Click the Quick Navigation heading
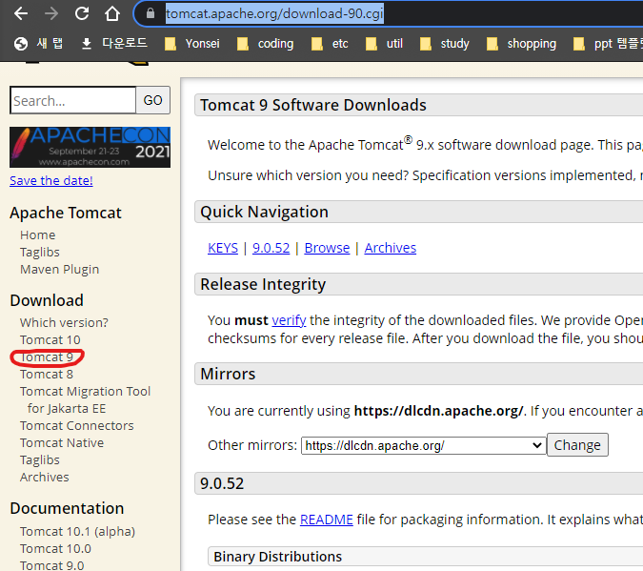643x571 pixels. (x=264, y=213)
